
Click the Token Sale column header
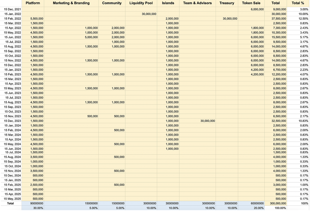251,3
